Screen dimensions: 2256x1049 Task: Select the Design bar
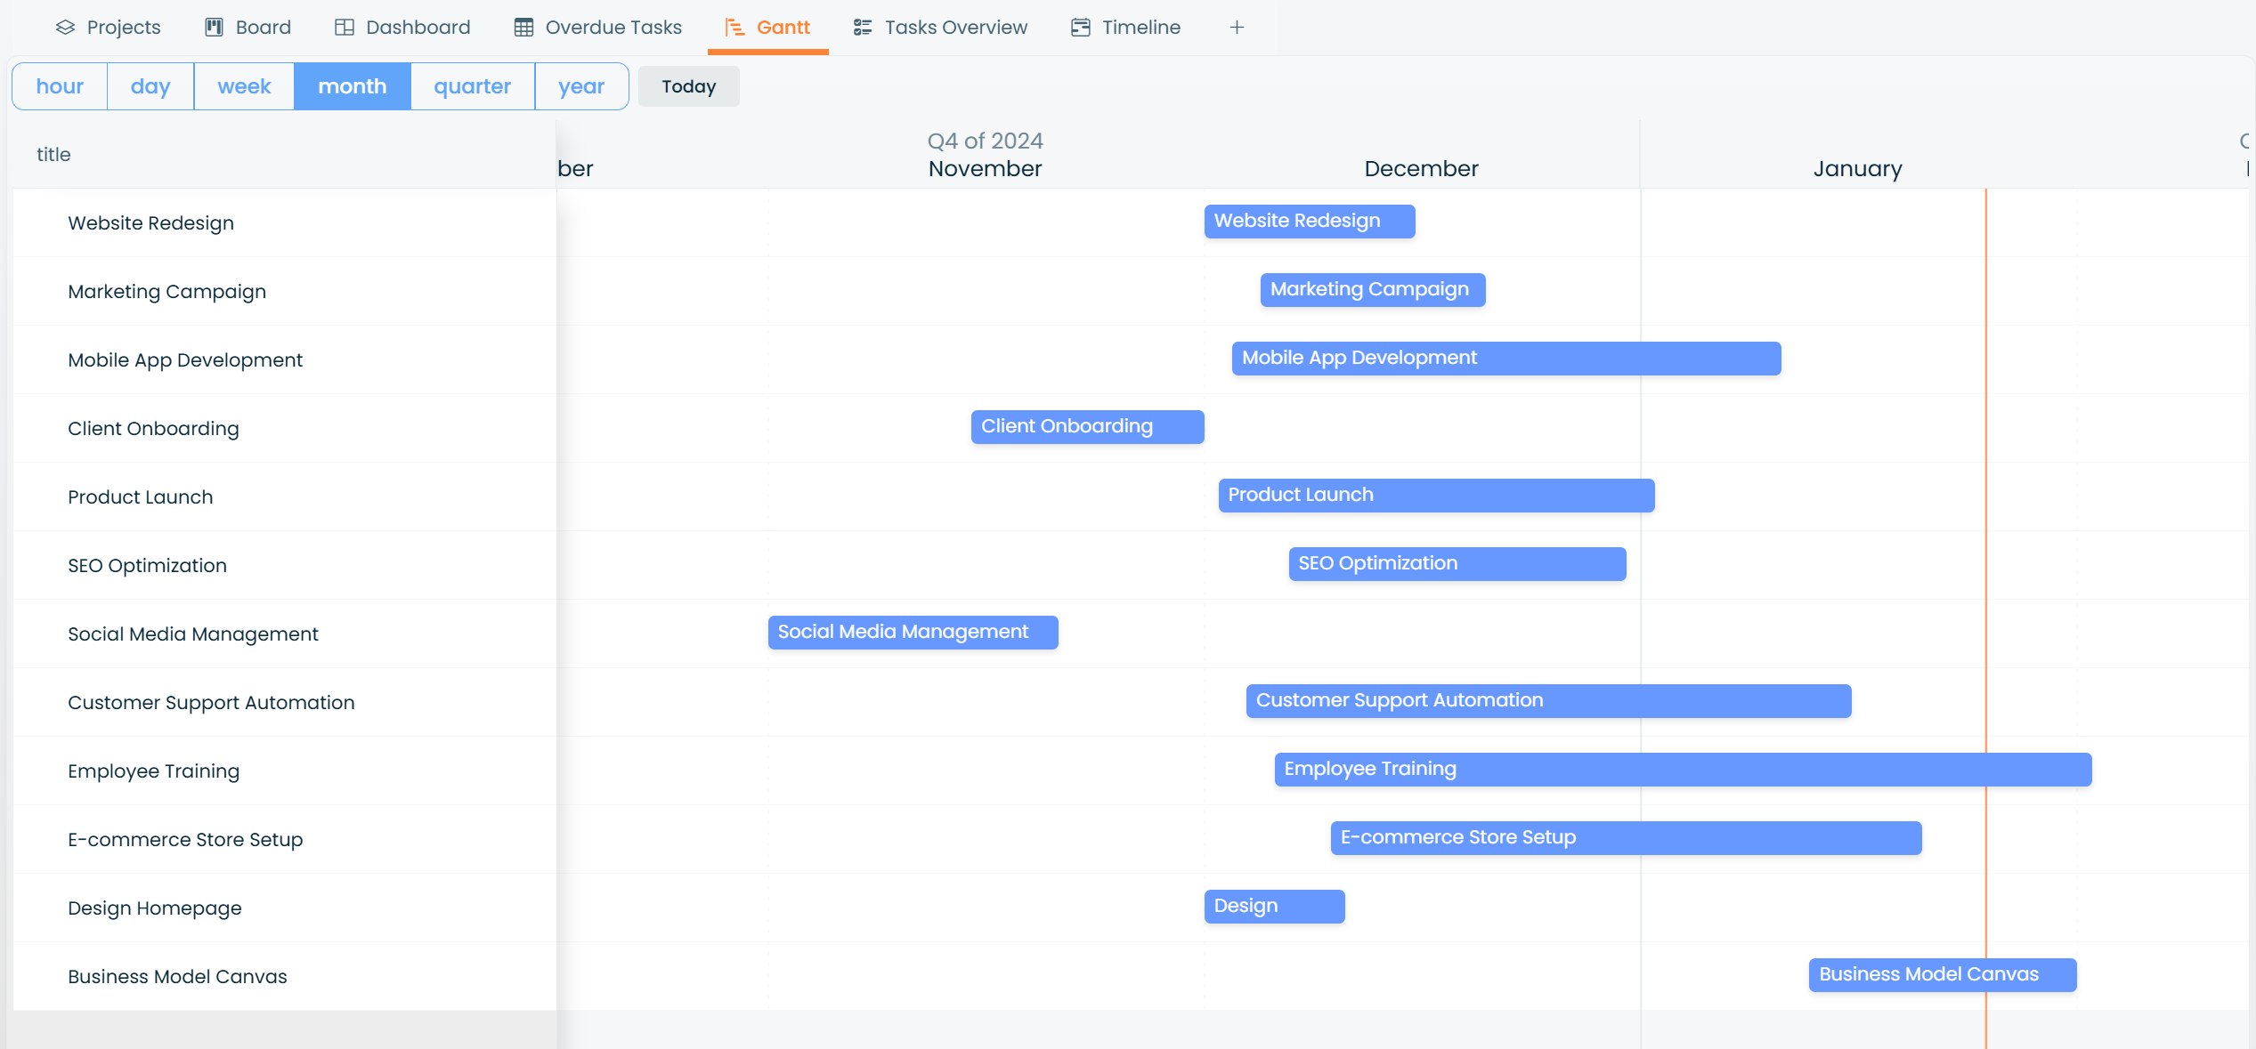coord(1275,907)
